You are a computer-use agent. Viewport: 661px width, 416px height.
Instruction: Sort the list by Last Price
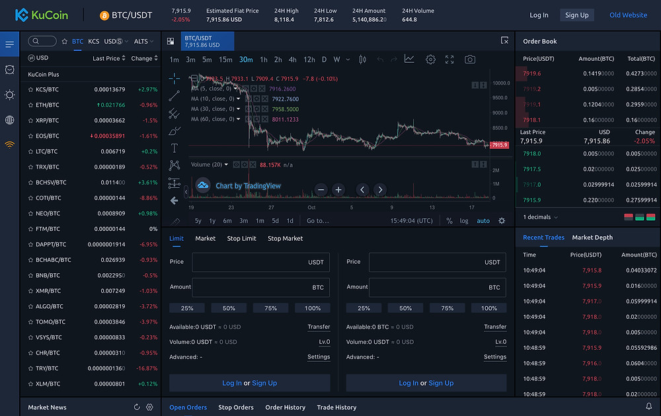pyautogui.click(x=109, y=58)
